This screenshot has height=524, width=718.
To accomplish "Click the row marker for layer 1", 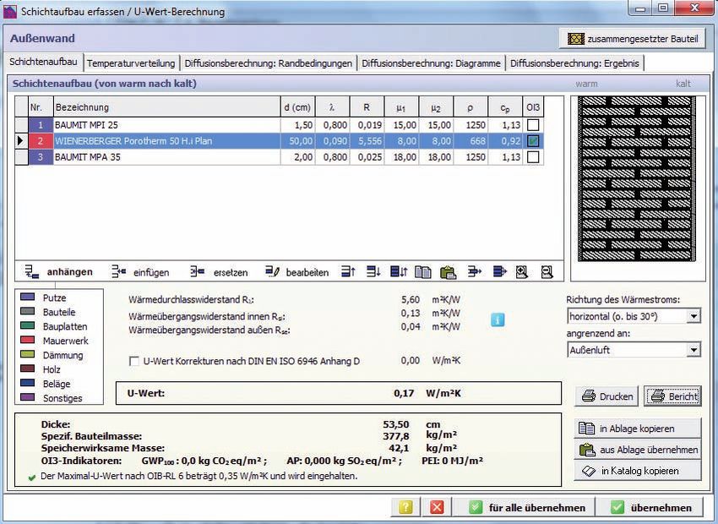I will click(x=21, y=125).
